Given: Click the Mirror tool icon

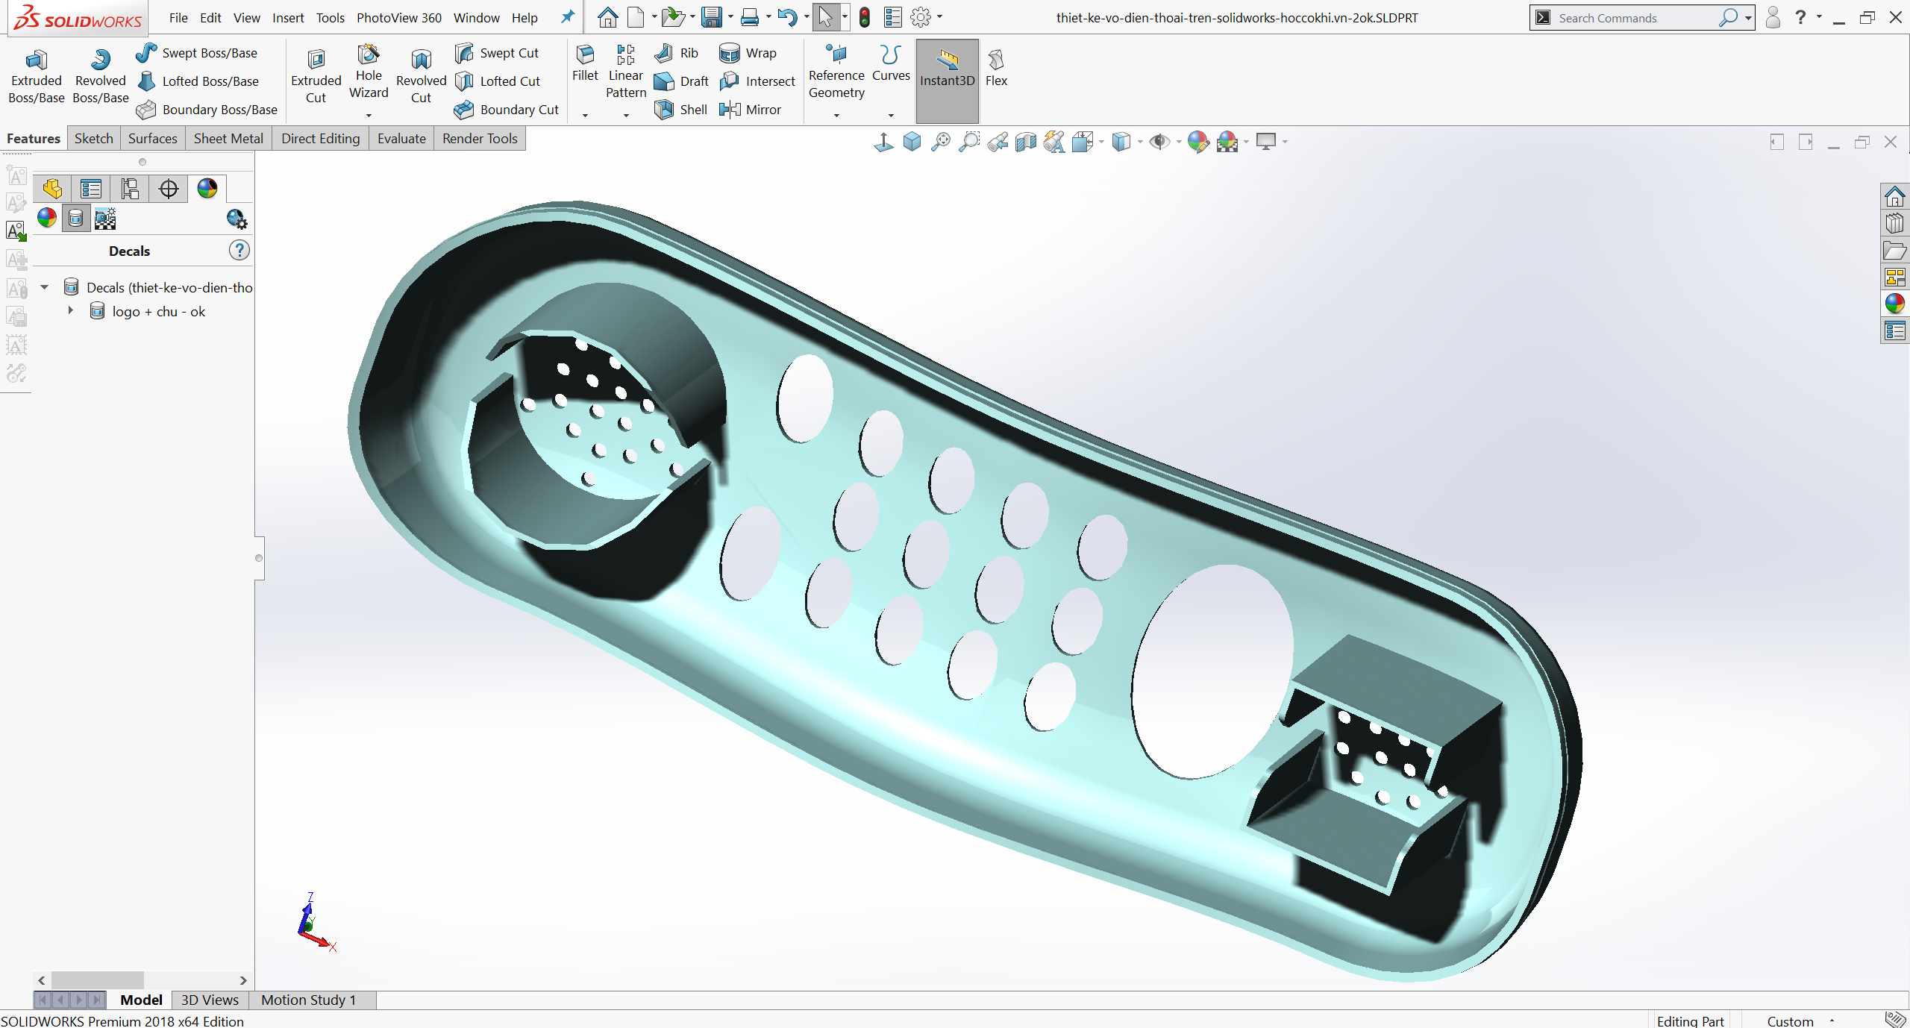Looking at the screenshot, I should 732,109.
